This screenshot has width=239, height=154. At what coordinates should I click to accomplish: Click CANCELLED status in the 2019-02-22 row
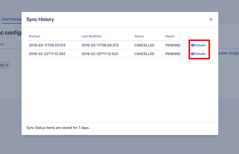(x=144, y=54)
